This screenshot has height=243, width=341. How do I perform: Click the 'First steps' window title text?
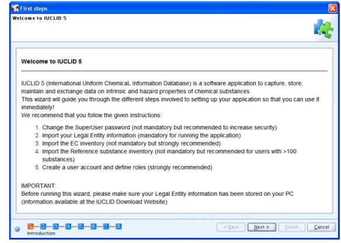coord(34,9)
